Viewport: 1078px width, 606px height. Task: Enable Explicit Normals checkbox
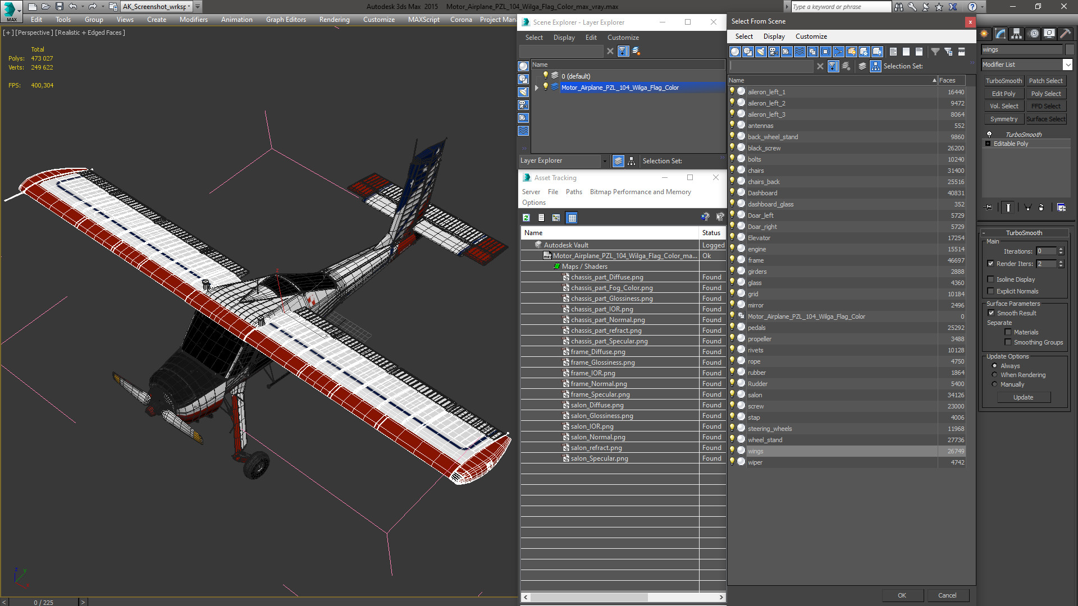[990, 291]
